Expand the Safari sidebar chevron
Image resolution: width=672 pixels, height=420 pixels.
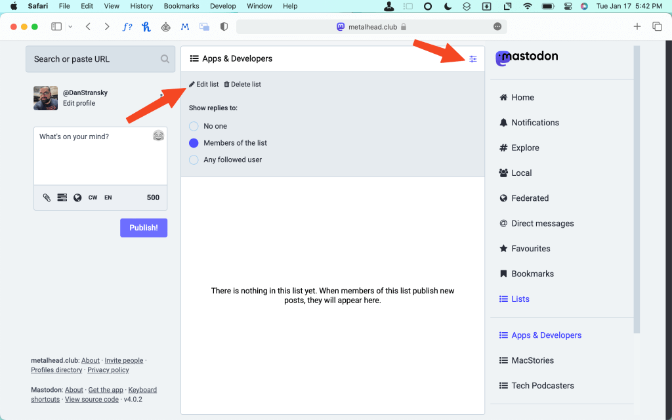pyautogui.click(x=70, y=26)
